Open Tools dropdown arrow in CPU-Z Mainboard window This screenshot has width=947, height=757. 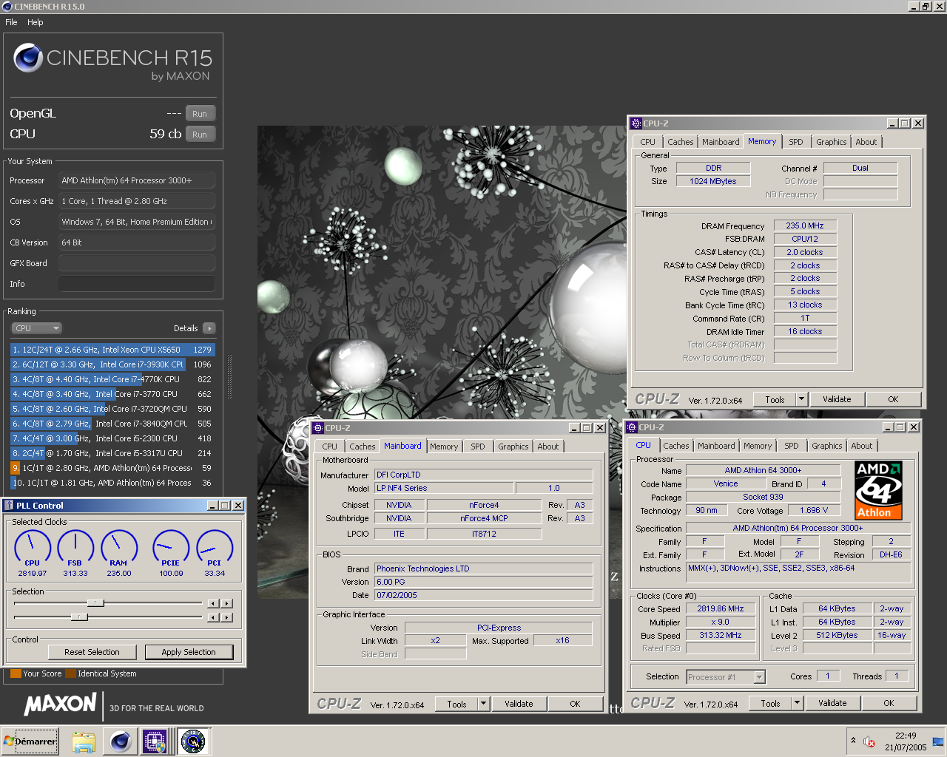pos(483,704)
